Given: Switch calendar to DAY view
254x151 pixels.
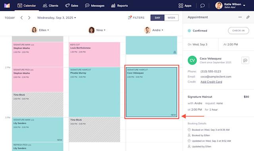Looking at the screenshot, I should pyautogui.click(x=157, y=17).
